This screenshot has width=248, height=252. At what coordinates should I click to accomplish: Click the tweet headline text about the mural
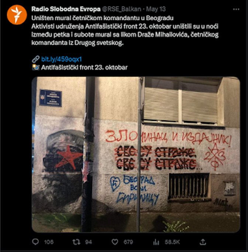coord(103,18)
